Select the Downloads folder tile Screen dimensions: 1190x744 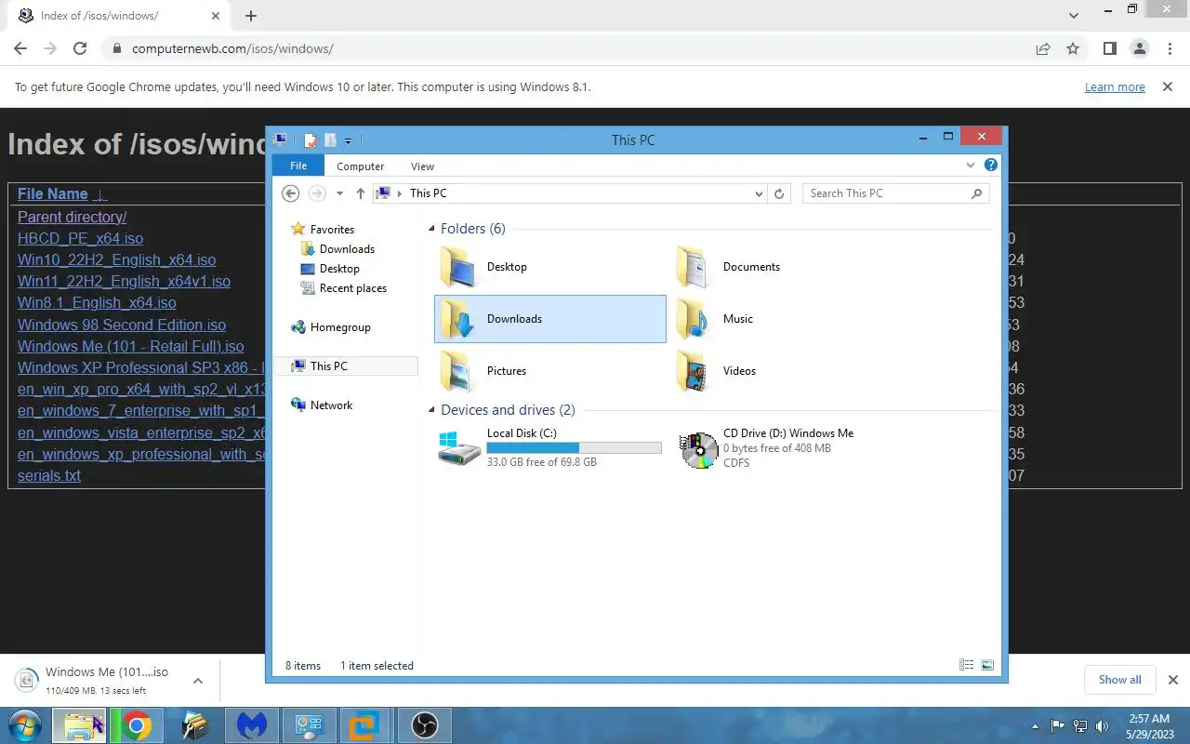[x=550, y=319]
